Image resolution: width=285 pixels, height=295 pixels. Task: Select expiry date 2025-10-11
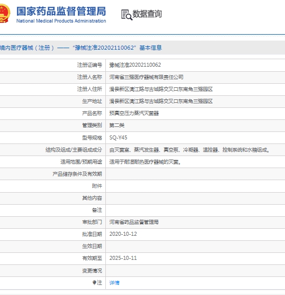coord(123,258)
